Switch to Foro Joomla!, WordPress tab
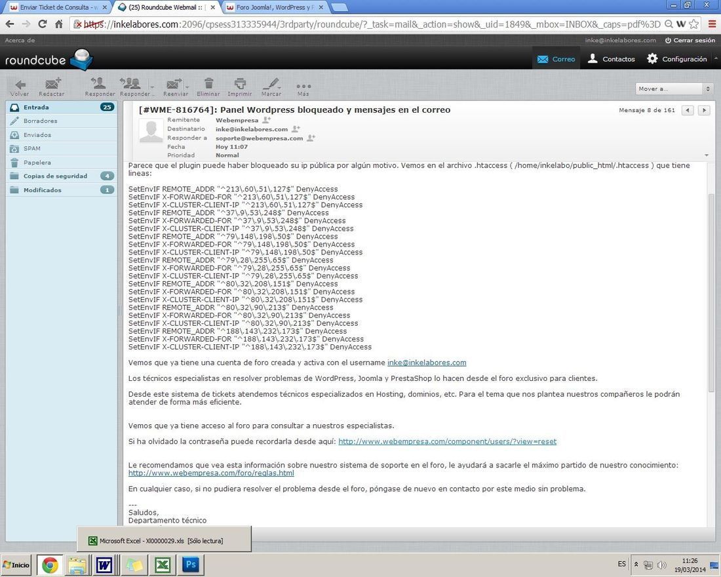This screenshot has width=721, height=577. 275,7
